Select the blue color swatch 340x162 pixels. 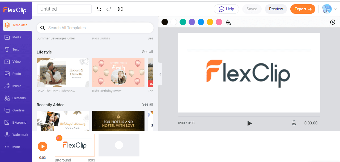pos(201,22)
